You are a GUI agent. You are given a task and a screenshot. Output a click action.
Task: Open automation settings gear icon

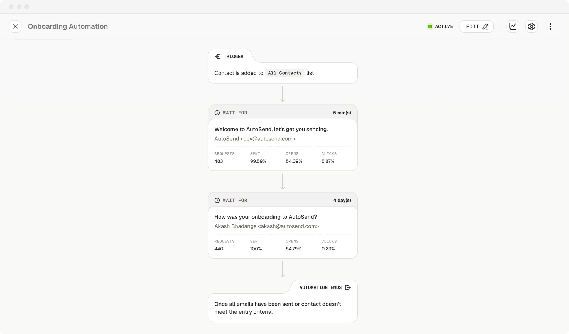531,26
